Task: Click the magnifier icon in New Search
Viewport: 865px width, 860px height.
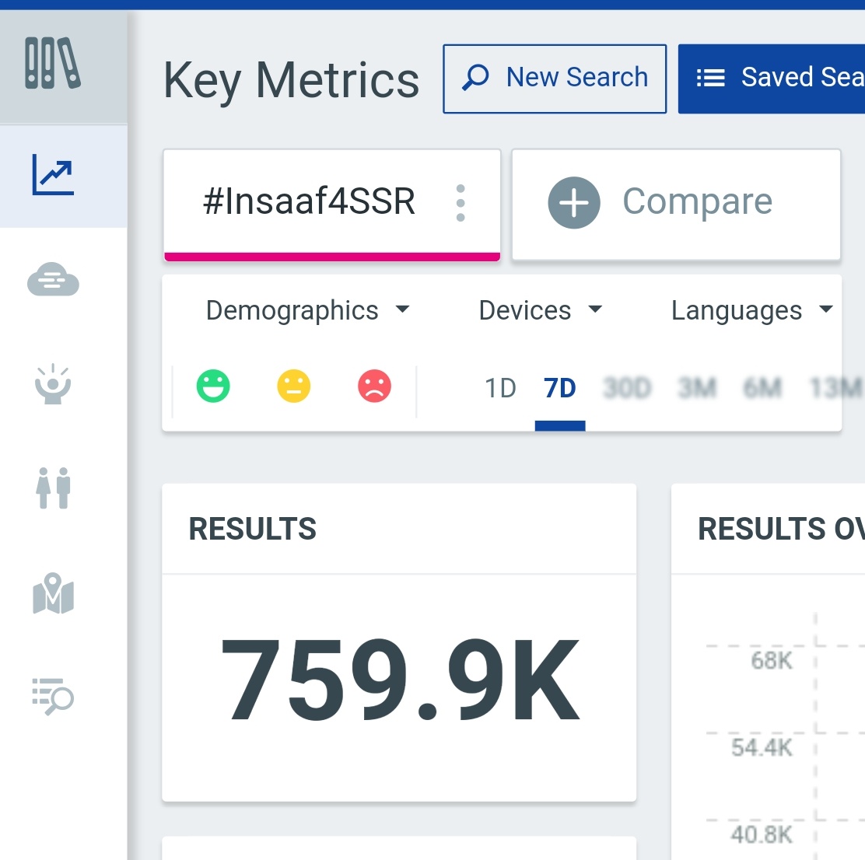Action: coord(475,77)
